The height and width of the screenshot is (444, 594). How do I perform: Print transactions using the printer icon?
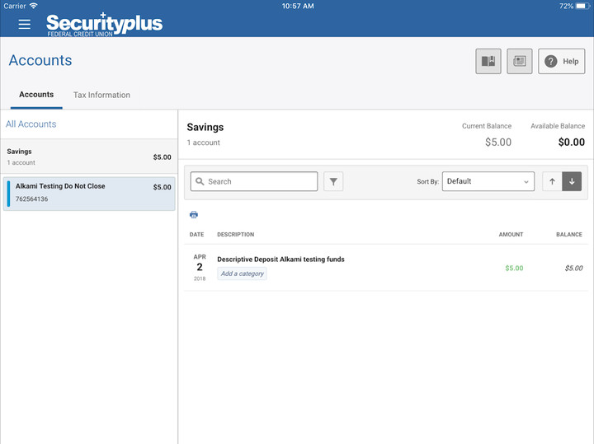pyautogui.click(x=194, y=215)
